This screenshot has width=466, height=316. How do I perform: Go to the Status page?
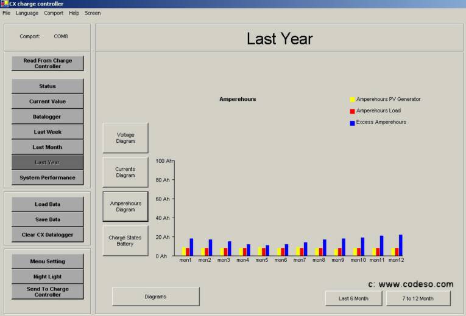(x=48, y=86)
